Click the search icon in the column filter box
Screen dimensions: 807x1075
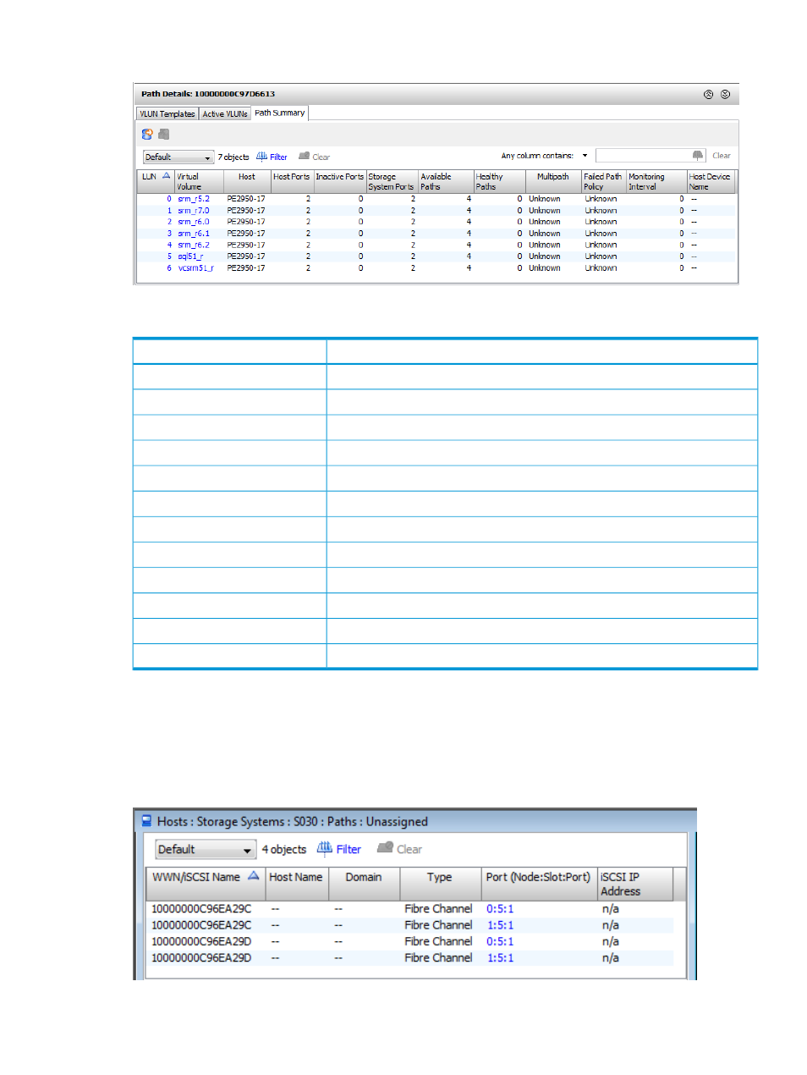coord(698,156)
